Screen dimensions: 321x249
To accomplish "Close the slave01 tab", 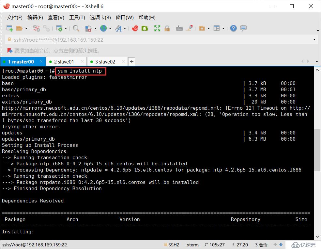I will coord(82,61).
